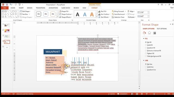Apply blue WordArt style A
The height and width of the screenshot is (97, 174).
(x=85, y=14)
